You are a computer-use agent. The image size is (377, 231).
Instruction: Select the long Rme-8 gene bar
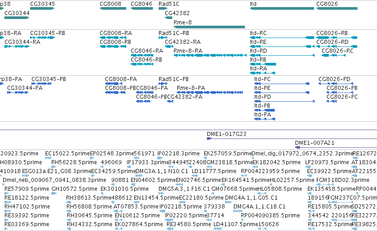click(x=209, y=27)
